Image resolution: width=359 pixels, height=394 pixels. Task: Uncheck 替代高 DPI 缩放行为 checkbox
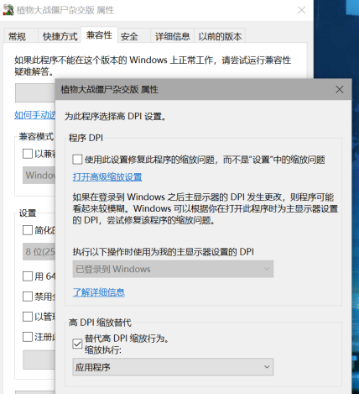point(77,344)
